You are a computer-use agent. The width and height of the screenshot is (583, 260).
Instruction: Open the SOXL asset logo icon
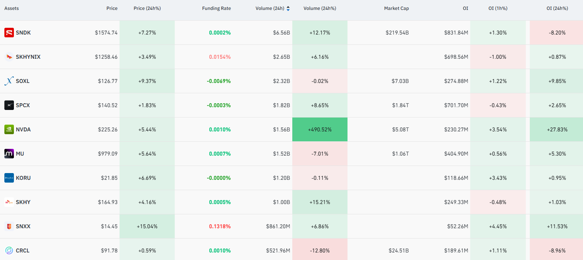(x=9, y=81)
